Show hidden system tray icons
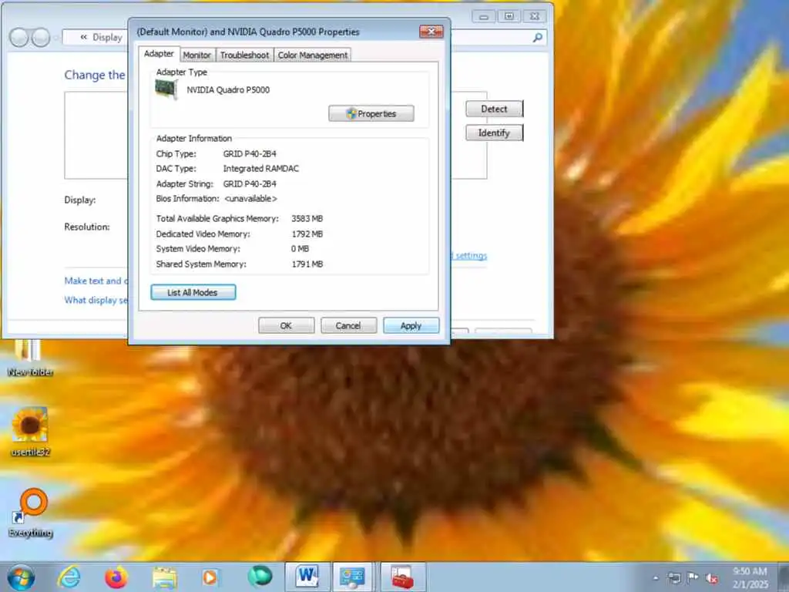The image size is (789, 592). [656, 578]
